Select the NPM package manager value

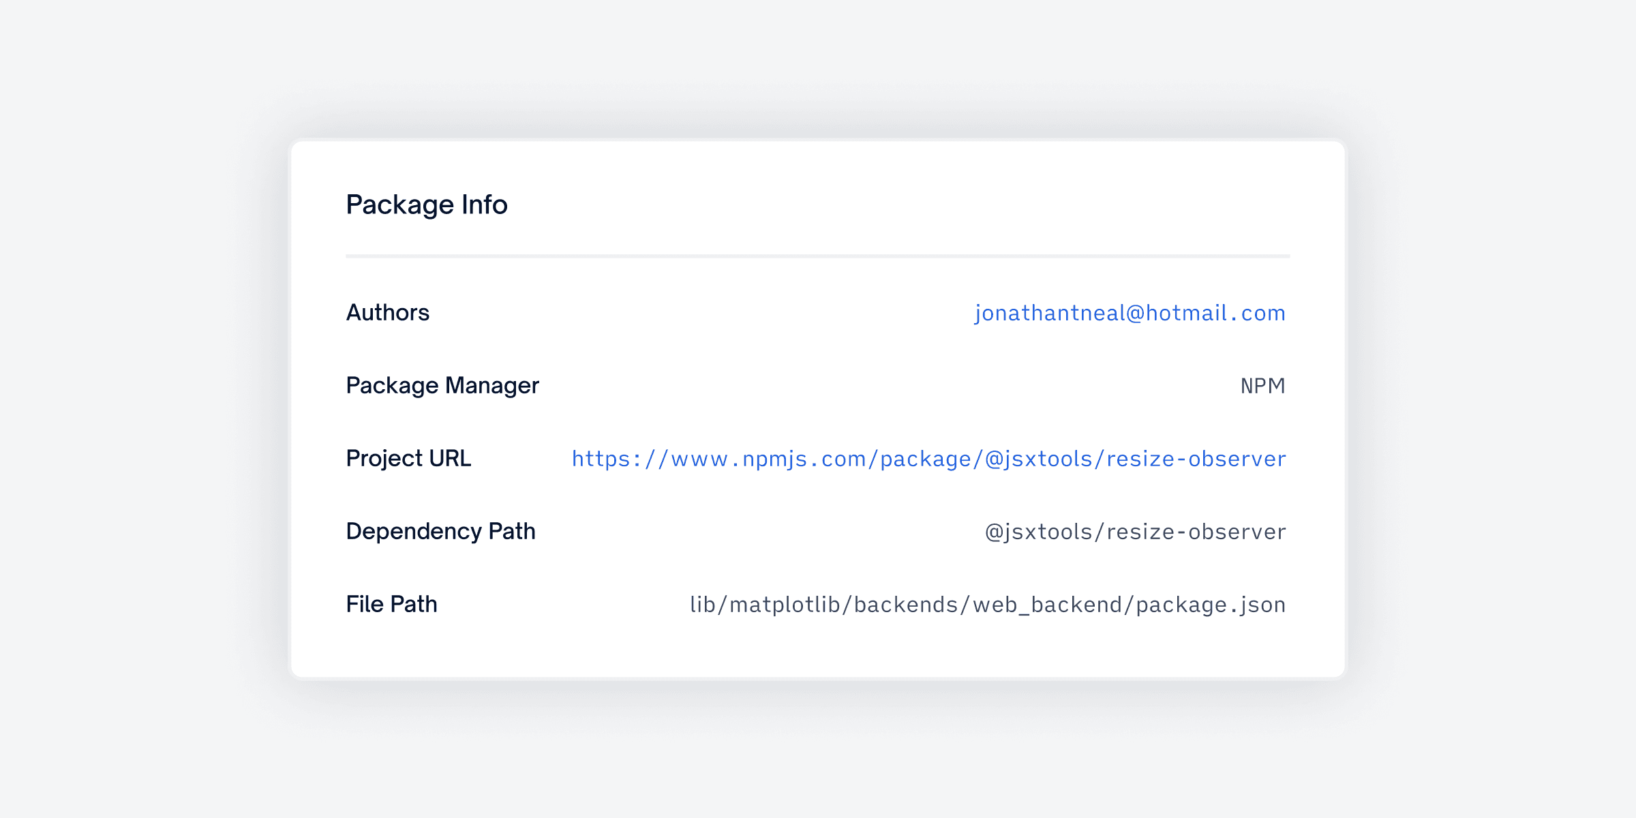tap(1262, 387)
